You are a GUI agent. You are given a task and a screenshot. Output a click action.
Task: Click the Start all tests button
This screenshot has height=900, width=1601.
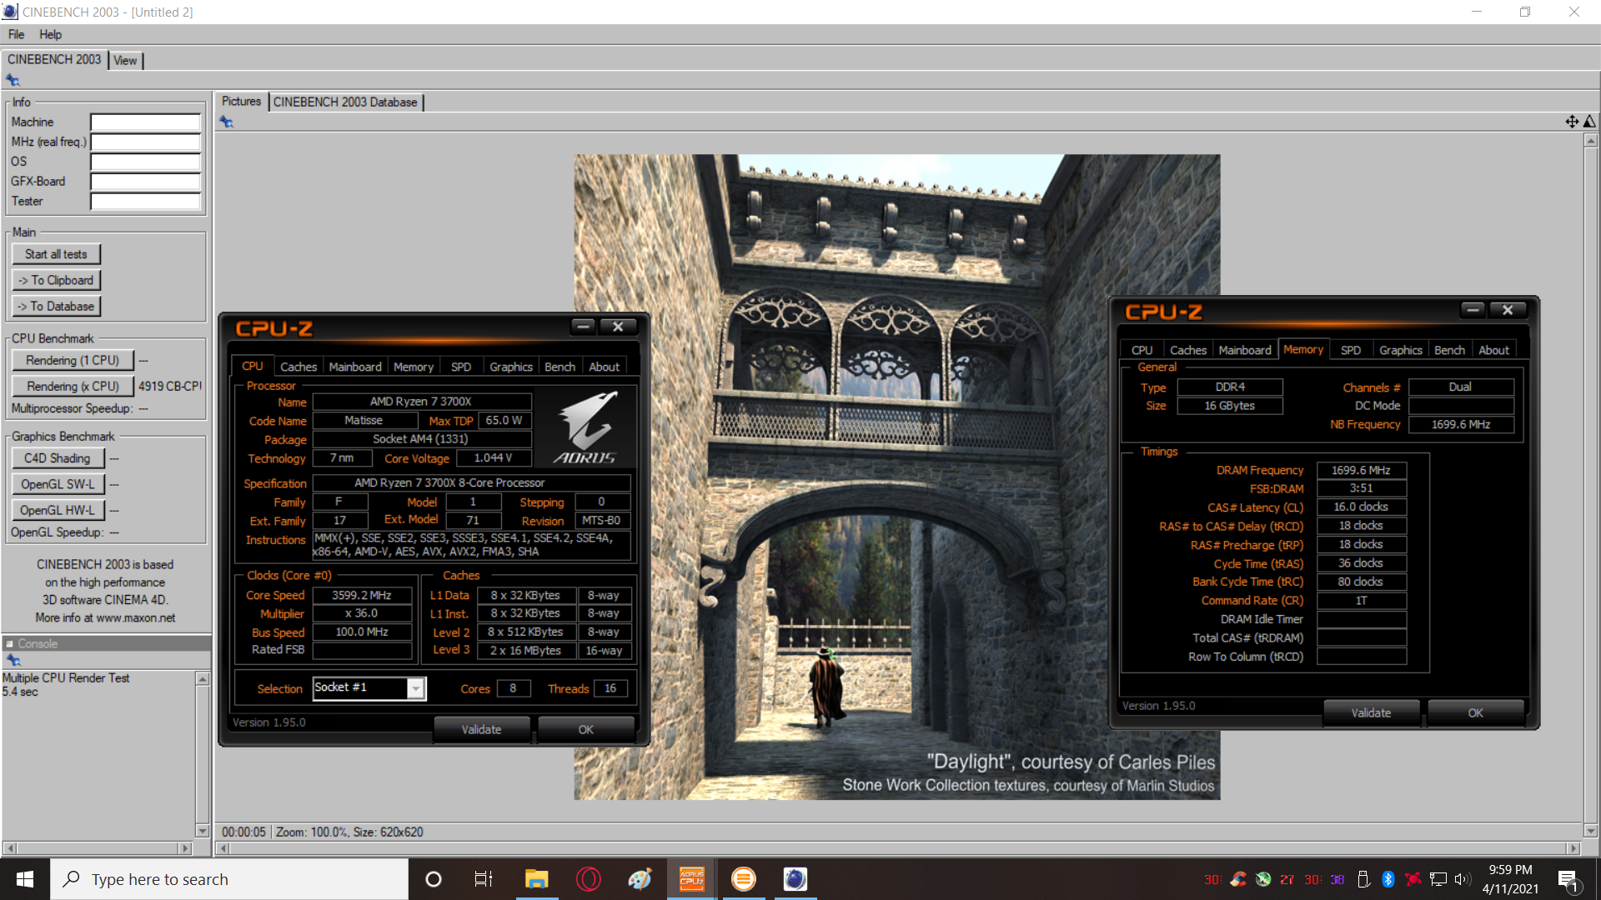point(56,254)
